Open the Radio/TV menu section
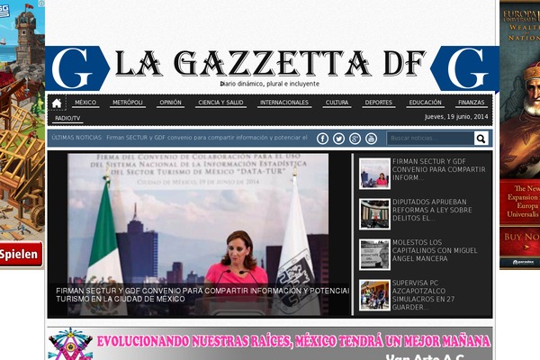Viewport: 540px width, 360px height. pyautogui.click(x=67, y=119)
